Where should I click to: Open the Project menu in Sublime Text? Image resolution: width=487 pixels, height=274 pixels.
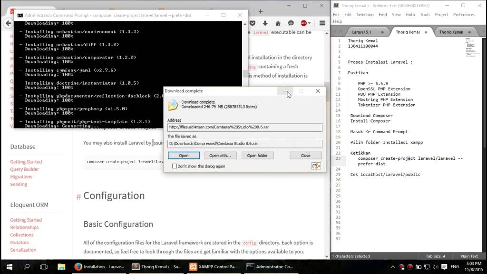click(441, 15)
